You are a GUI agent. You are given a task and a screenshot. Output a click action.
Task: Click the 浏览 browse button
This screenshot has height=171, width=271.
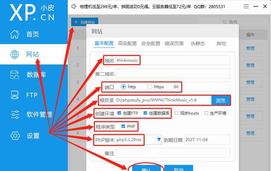(221, 100)
